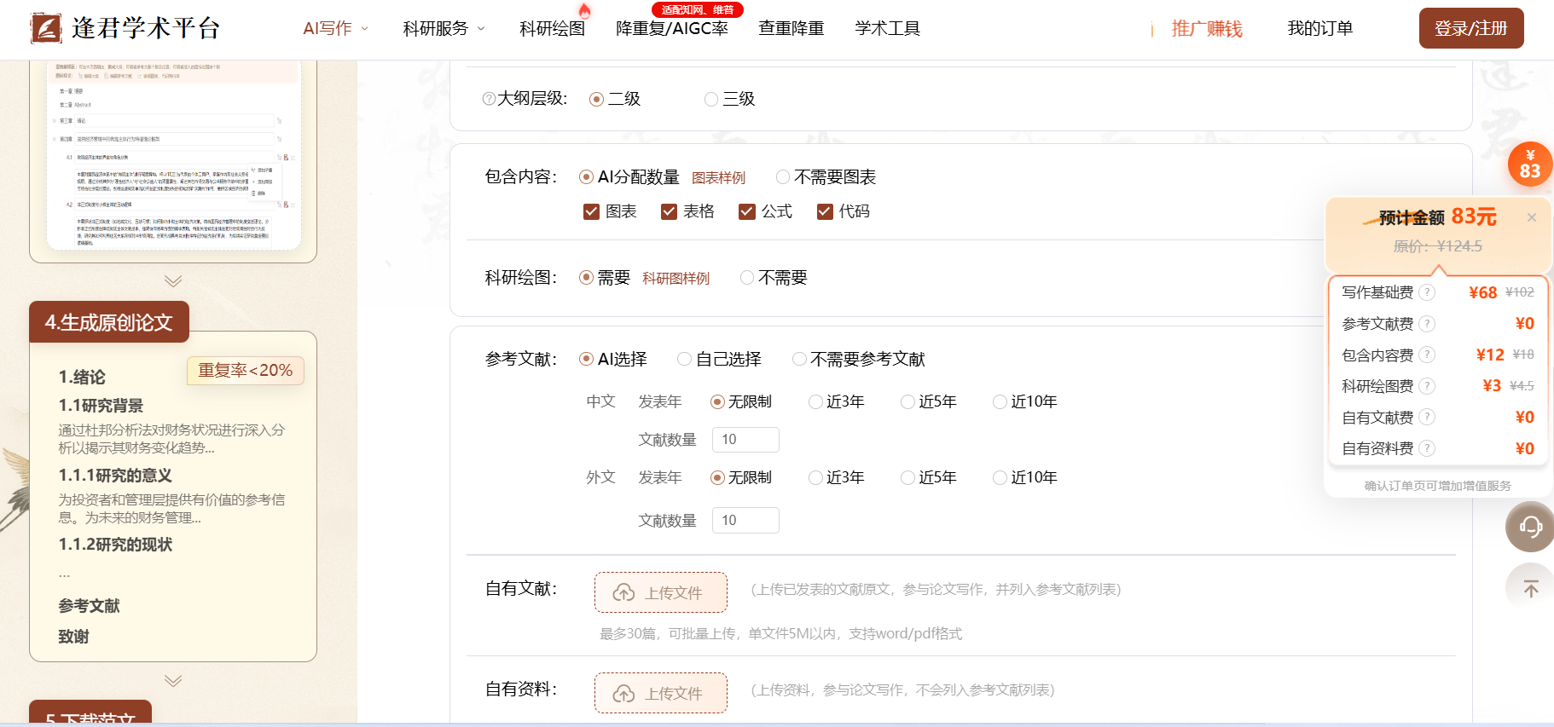Click 1.1研究背景 outline entry

101,406
